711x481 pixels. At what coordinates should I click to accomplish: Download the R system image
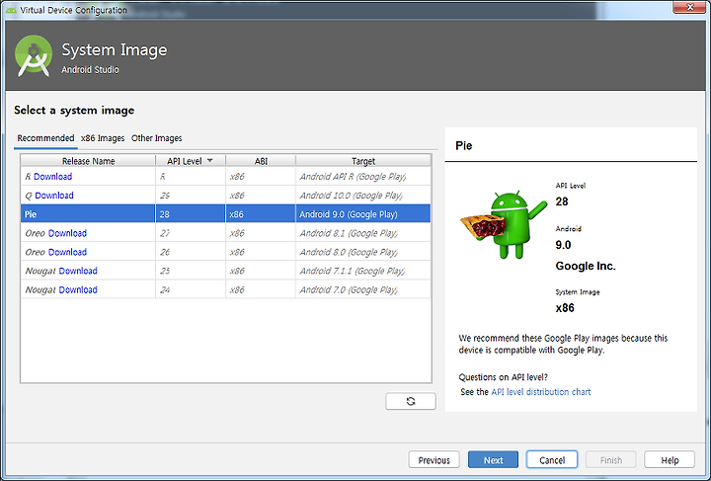(52, 177)
